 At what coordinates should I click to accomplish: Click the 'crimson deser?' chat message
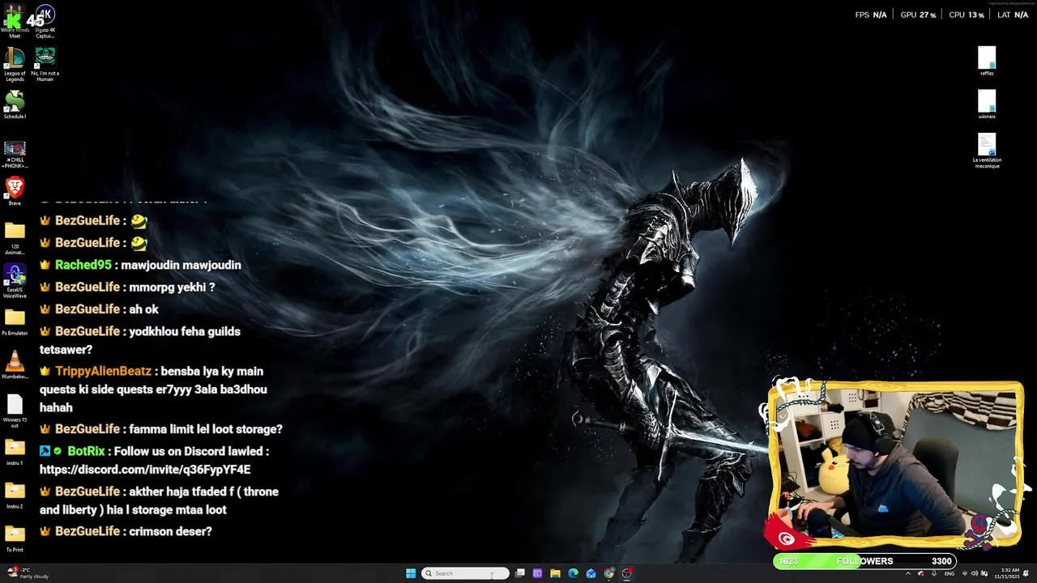[169, 531]
